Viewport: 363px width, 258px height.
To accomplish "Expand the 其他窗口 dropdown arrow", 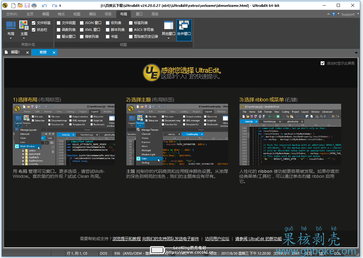I will (169, 38).
